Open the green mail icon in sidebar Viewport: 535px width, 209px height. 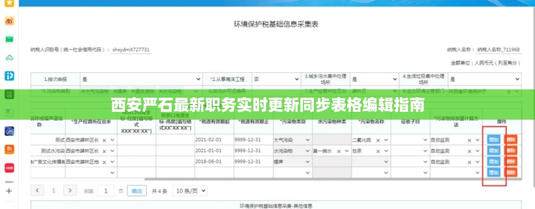pyautogui.click(x=9, y=39)
